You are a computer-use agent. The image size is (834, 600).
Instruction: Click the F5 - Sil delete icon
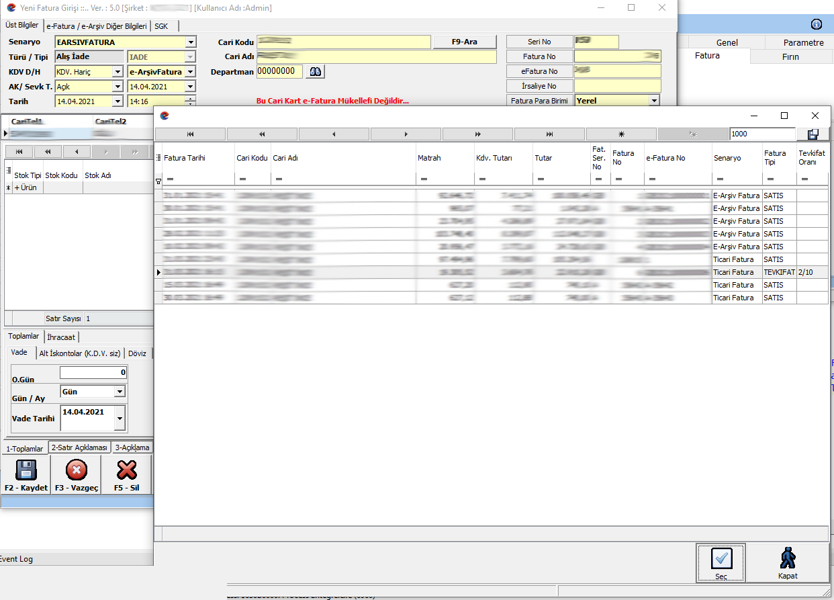coord(126,470)
